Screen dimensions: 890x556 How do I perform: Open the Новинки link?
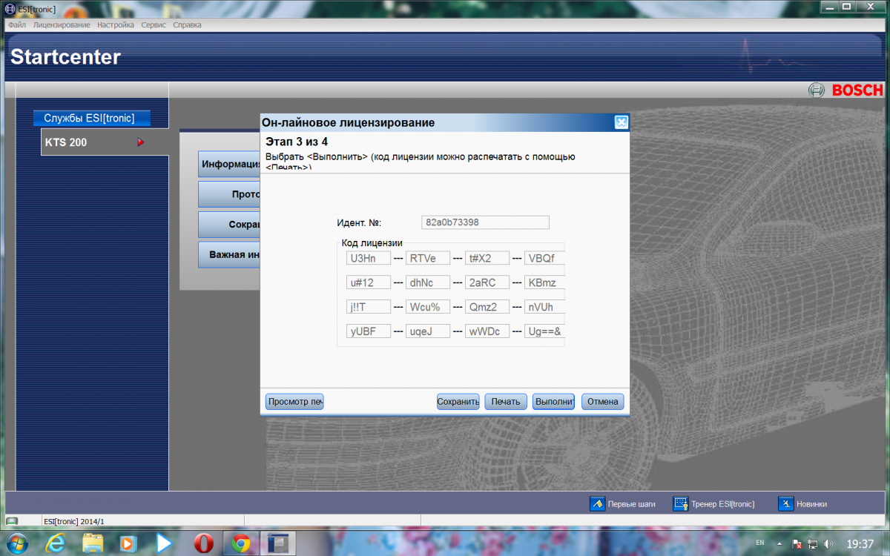tap(812, 504)
